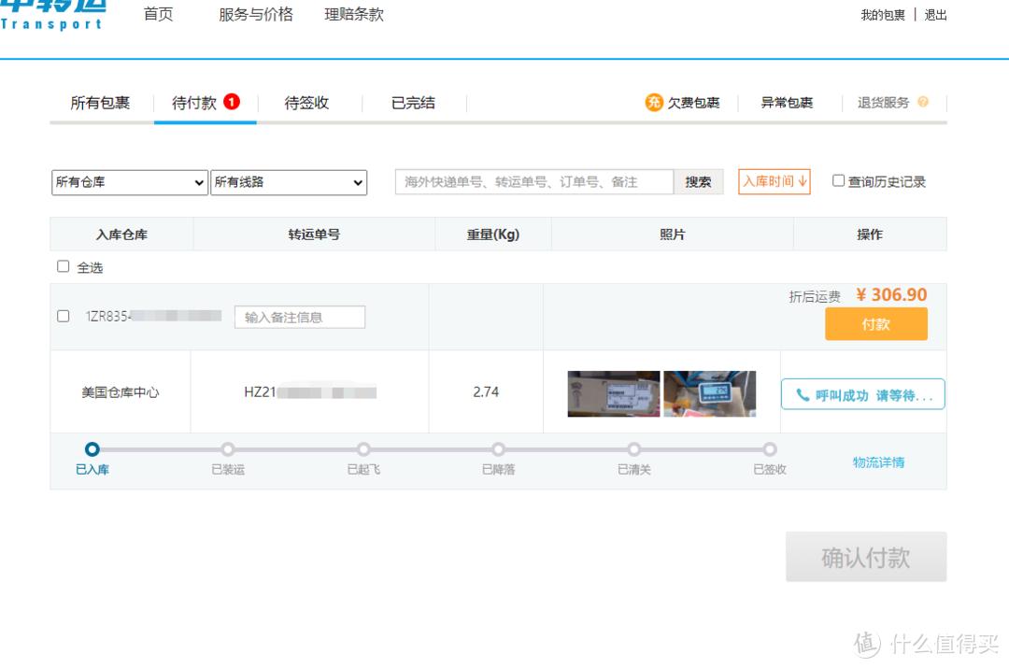Screen dimensions: 1009x668
Task: Click the 已起飞 marker on the shipping progress bar
Action: pos(363,449)
